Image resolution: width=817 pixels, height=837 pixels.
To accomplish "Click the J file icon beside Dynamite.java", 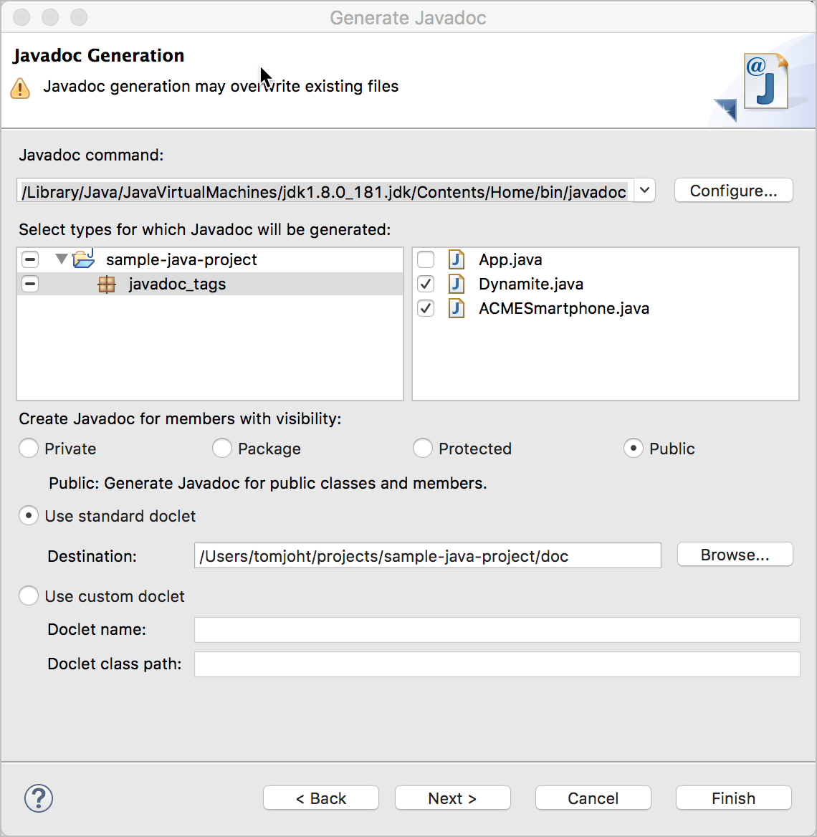I will coord(457,284).
